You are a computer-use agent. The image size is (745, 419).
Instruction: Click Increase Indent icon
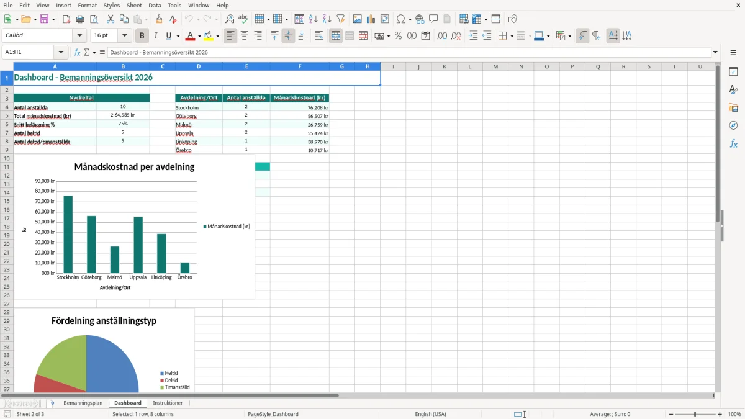473,36
